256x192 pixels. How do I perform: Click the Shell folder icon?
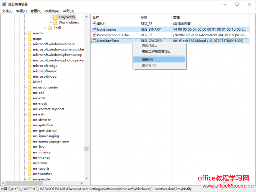[x=50, y=28]
